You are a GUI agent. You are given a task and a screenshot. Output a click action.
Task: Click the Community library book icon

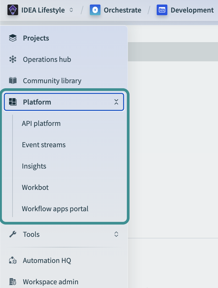pos(13,81)
